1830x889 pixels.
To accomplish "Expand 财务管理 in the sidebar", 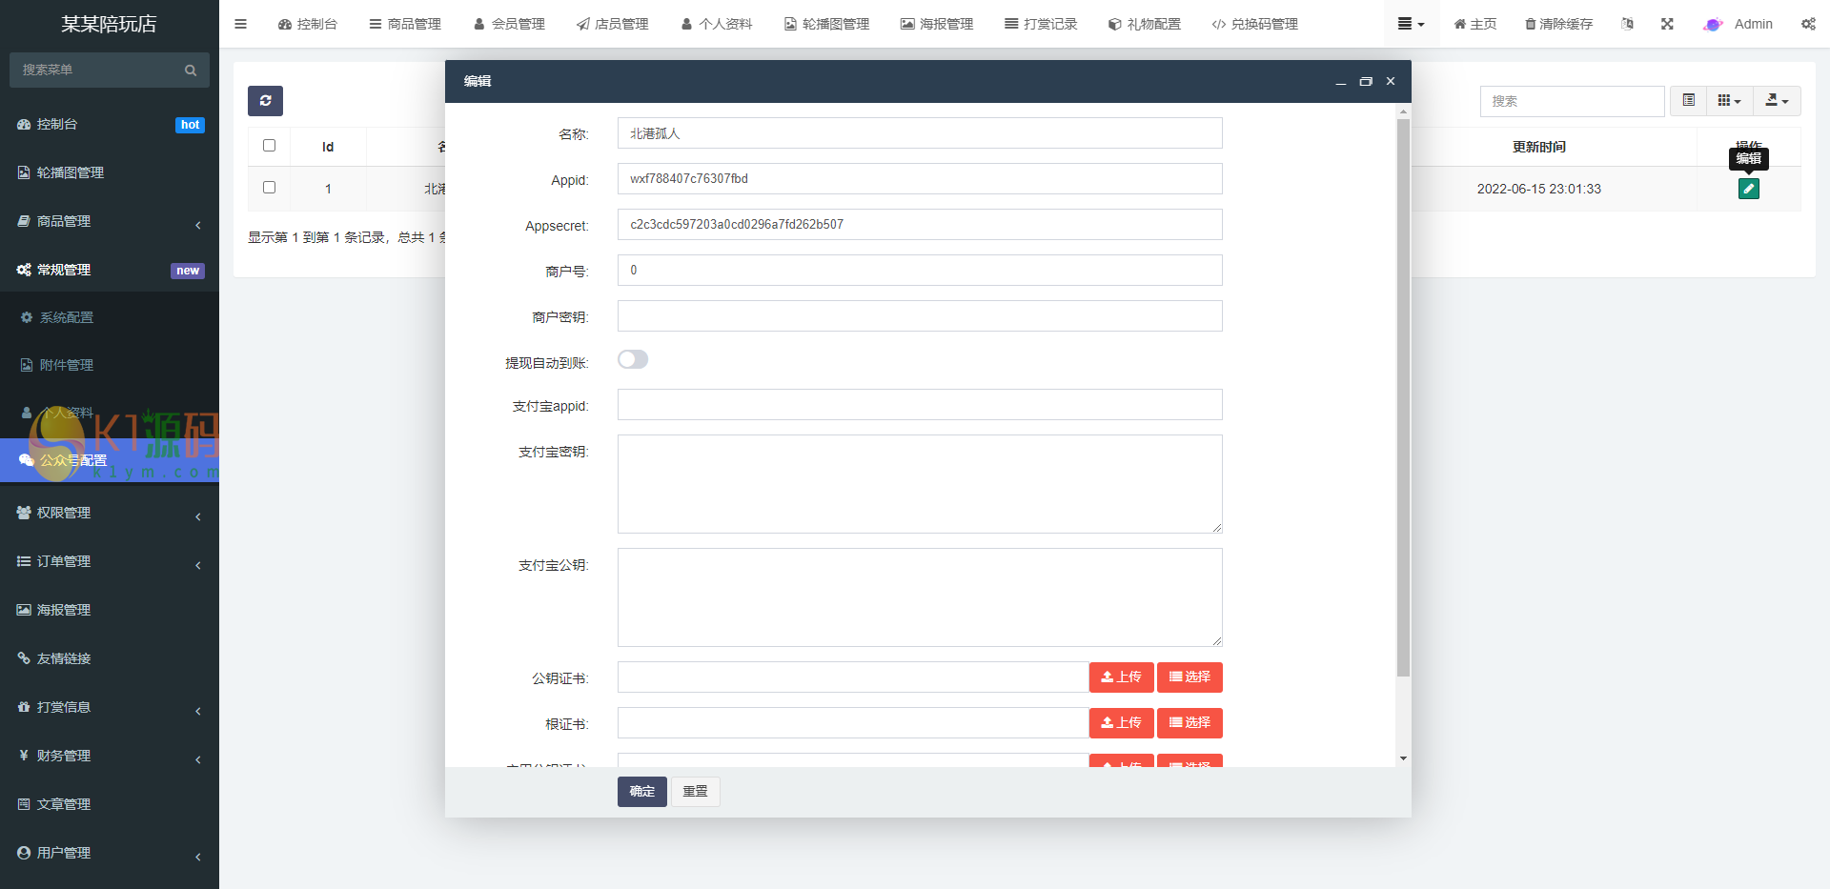I will tap(110, 756).
